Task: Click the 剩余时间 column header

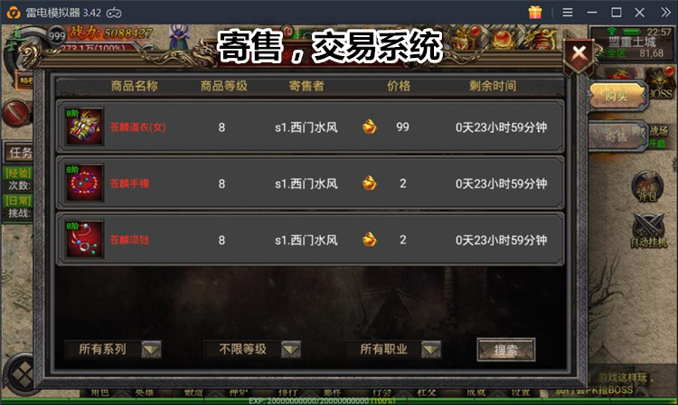Action: point(493,86)
